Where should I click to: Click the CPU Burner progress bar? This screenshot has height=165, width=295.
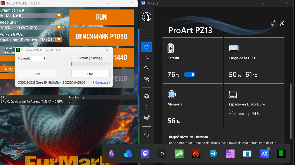tap(91, 64)
